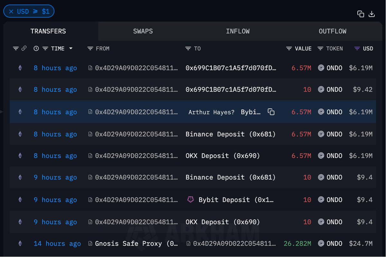386x257 pixels.
Task: Click Ethereum icon on 14 hours ago row
Action: tap(20, 243)
